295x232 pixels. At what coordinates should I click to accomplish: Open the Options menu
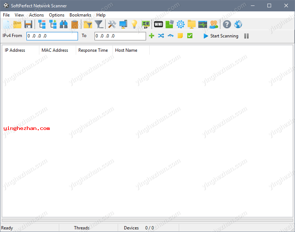pyautogui.click(x=57, y=15)
